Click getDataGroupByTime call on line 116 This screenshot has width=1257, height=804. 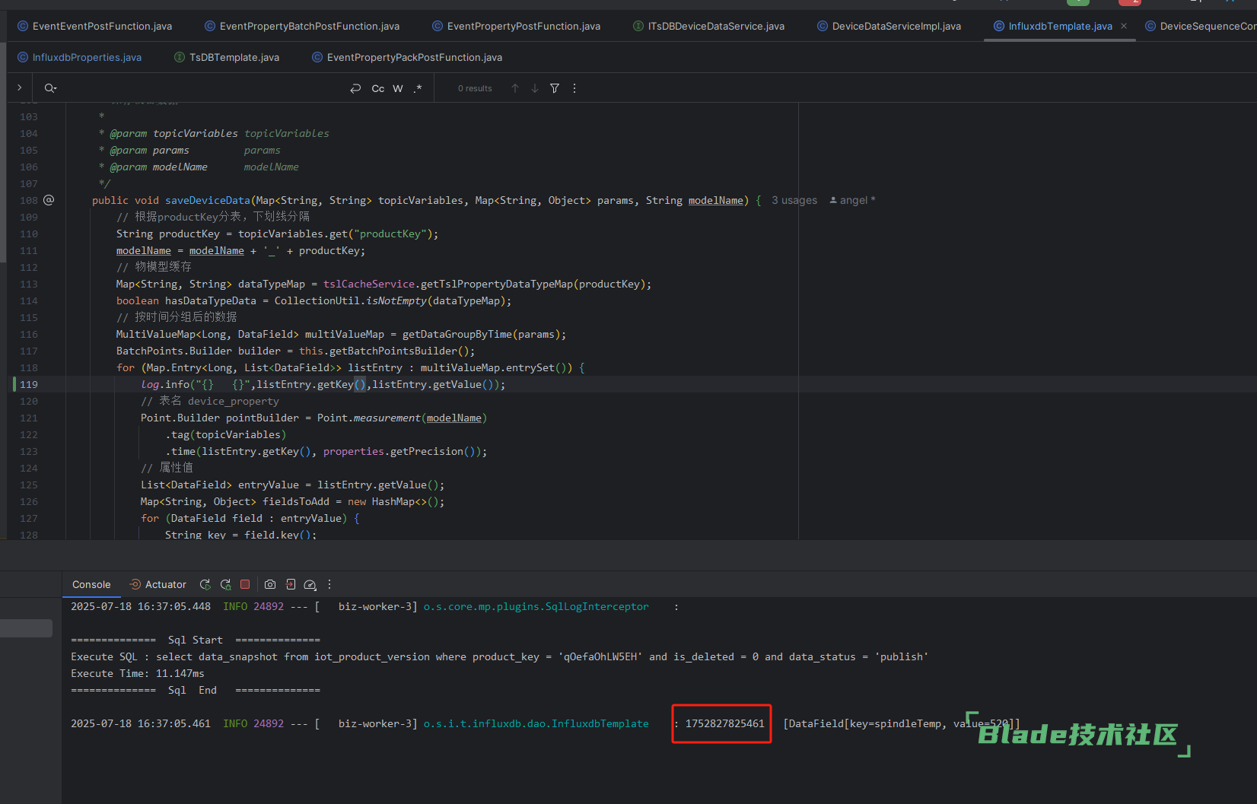click(459, 334)
